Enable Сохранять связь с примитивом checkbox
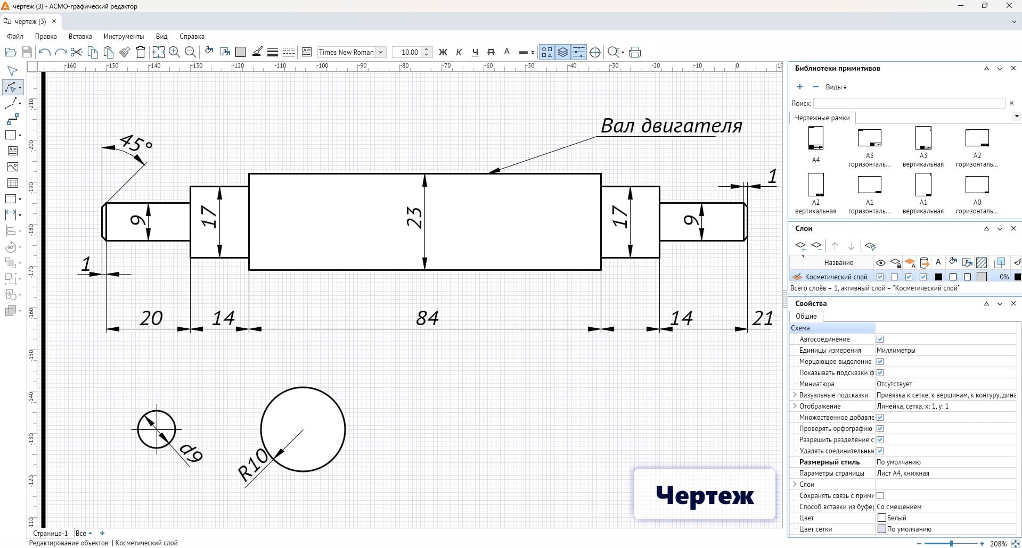This screenshot has width=1022, height=548. point(880,495)
